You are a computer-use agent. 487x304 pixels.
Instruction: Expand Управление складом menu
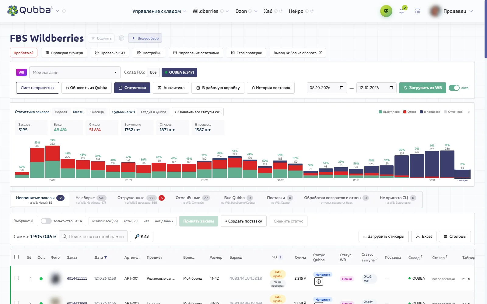(159, 11)
